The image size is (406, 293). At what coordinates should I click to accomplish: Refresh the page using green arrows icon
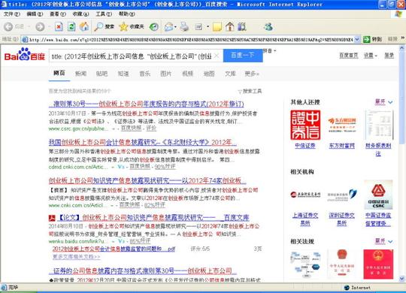pos(71,26)
